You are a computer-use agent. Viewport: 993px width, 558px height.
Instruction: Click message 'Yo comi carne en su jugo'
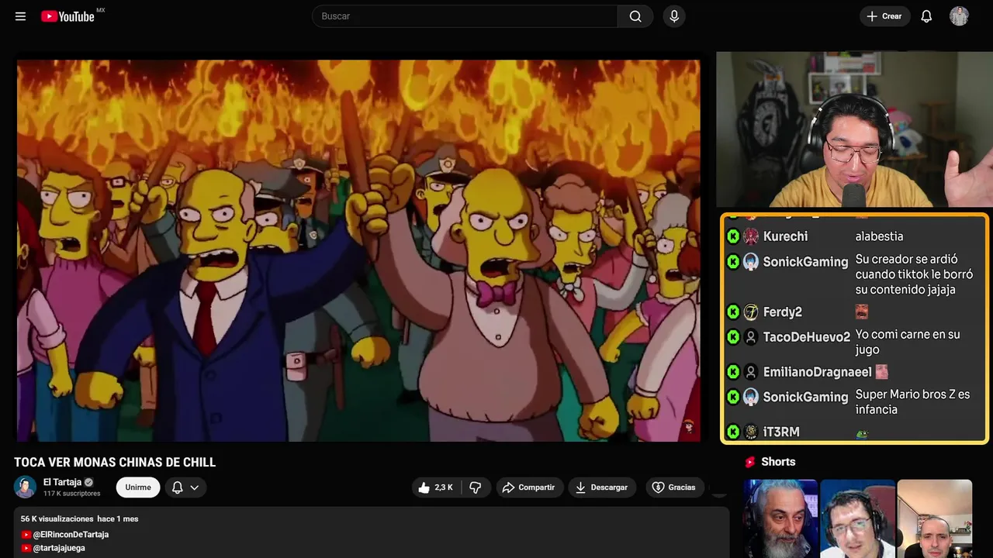click(908, 342)
